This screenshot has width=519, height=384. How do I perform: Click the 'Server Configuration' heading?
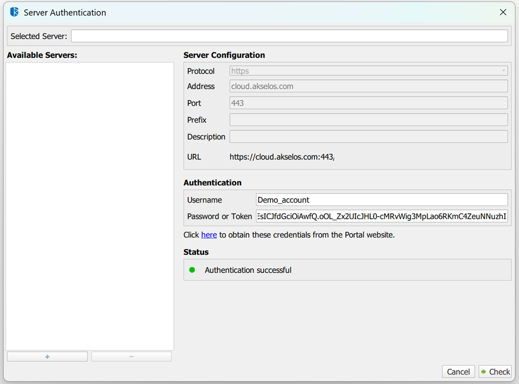pyautogui.click(x=224, y=55)
